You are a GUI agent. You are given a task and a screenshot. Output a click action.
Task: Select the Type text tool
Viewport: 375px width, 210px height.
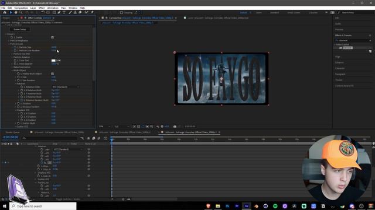pyautogui.click(x=64, y=12)
